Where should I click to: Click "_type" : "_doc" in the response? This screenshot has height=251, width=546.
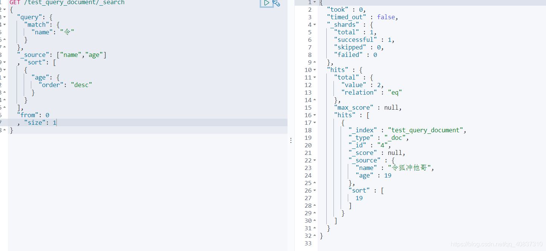pos(379,138)
